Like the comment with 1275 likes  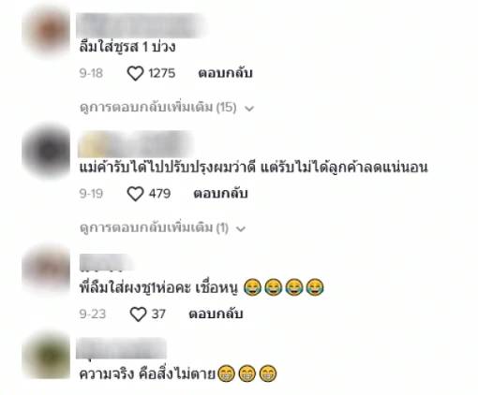tap(135, 73)
